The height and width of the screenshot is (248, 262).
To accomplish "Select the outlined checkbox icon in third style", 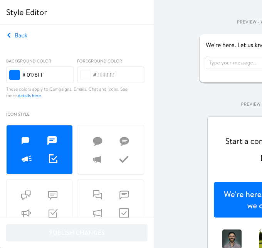I will coord(53,213).
